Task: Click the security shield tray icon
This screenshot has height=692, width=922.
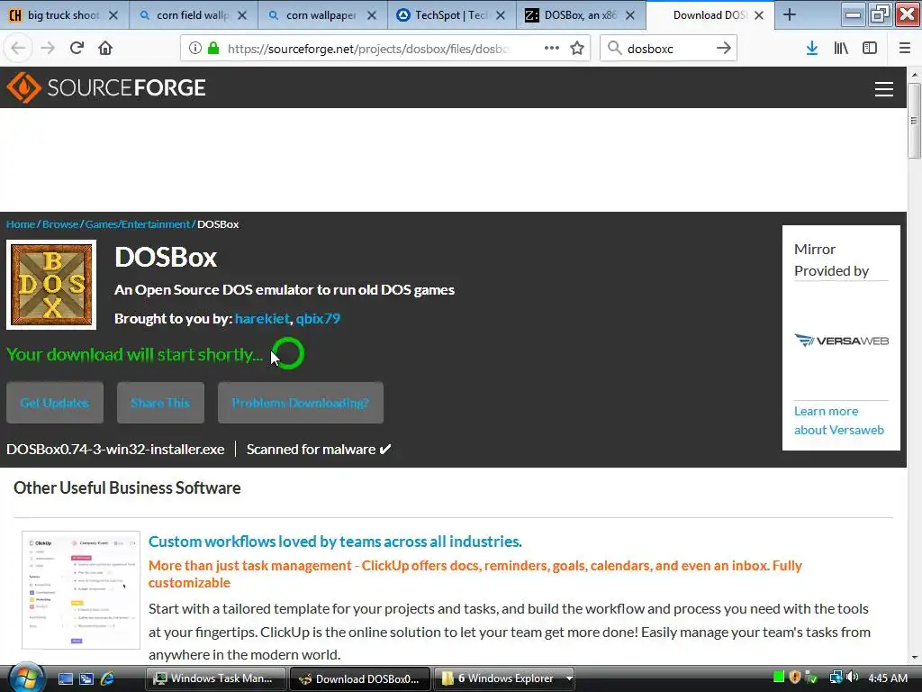Action: 795,678
